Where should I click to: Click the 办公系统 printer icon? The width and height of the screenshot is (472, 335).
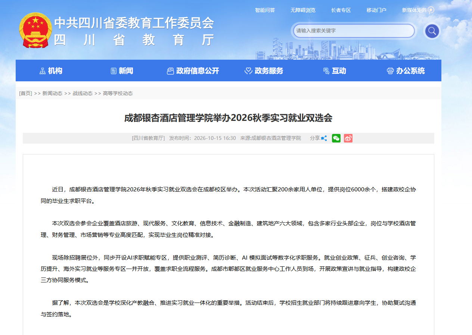[x=390, y=71]
